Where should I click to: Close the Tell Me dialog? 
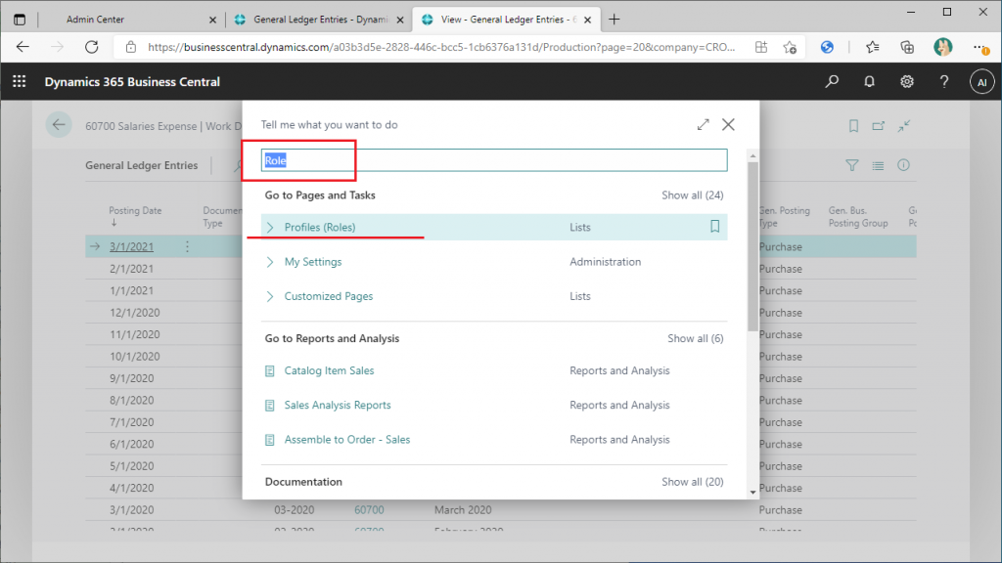(x=728, y=125)
